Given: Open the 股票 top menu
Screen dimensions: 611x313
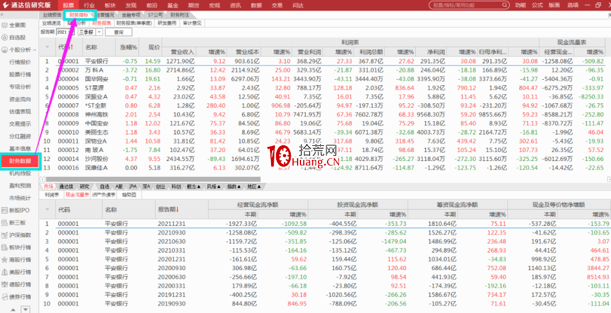Looking at the screenshot, I should [x=68, y=5].
